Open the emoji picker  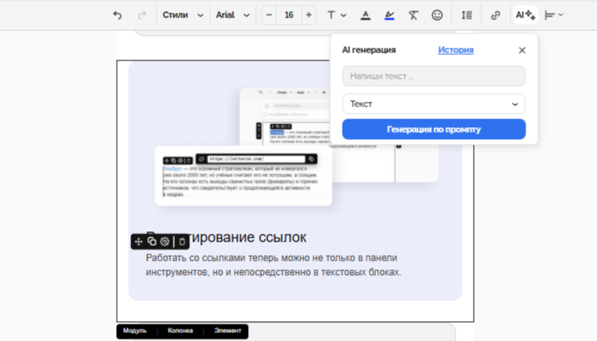pos(437,15)
